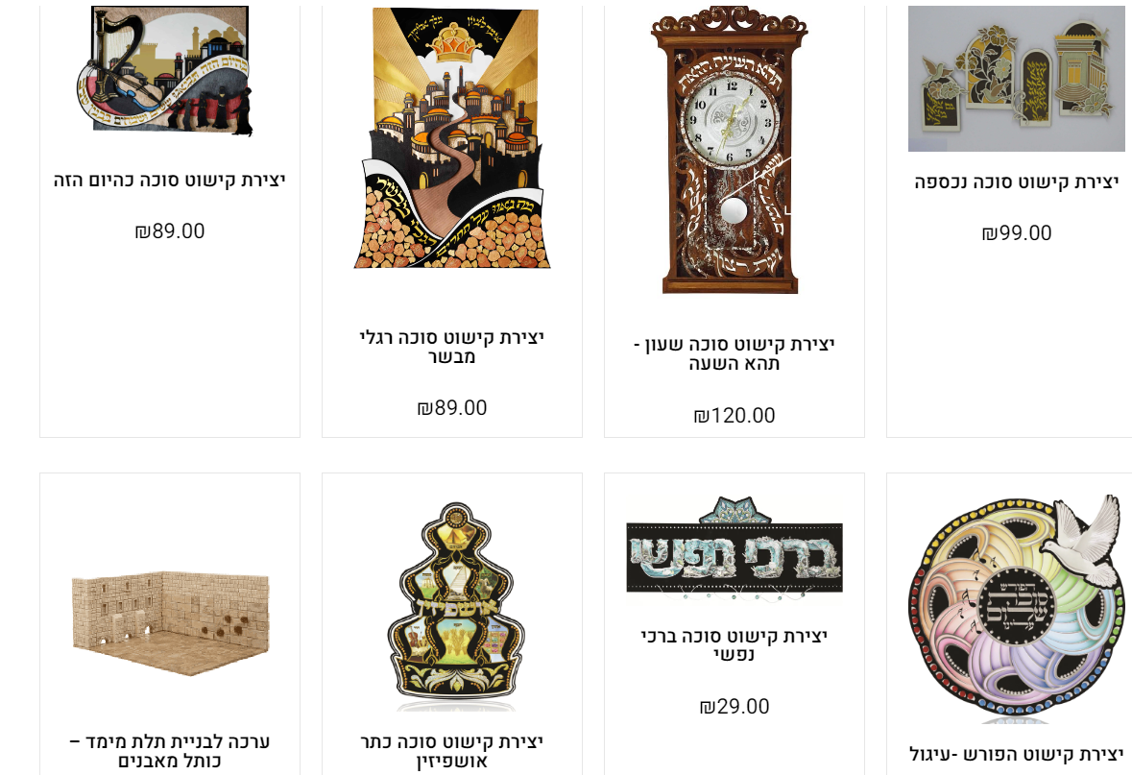Viewport: 1132px width, 775px height.
Task: Click the ₪29.00 price under ברכי נפשי
Action: click(x=735, y=707)
